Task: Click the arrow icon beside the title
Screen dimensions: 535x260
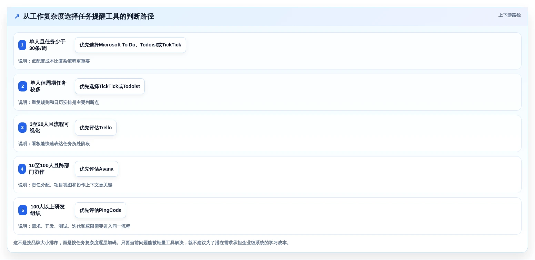Action: (x=17, y=16)
